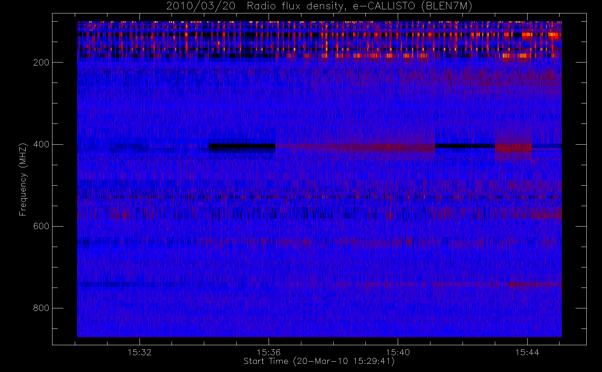Click the '400' frequency tick label
This screenshot has height=372, width=602.
tap(41, 144)
